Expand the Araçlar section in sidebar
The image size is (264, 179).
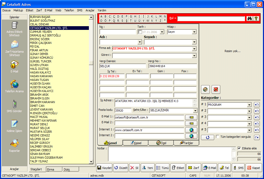pos(15,169)
